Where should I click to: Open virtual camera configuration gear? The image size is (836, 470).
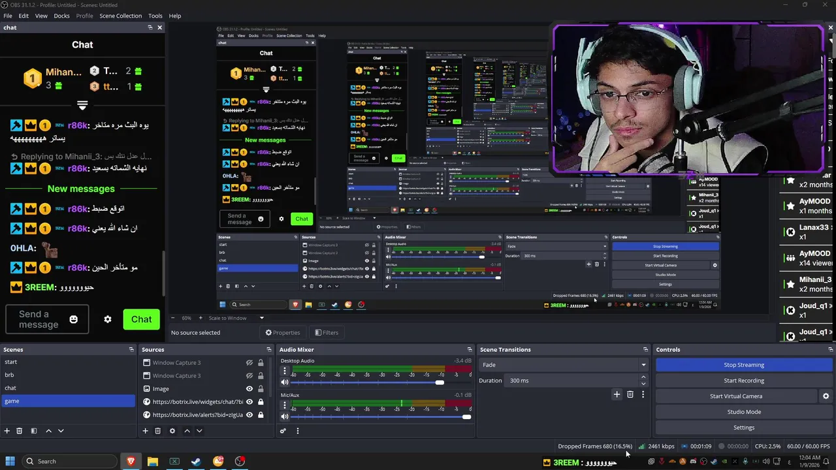click(826, 396)
